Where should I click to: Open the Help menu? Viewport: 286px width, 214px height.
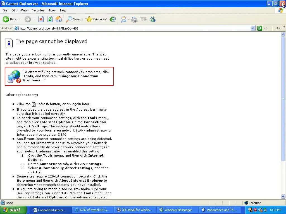click(63, 10)
